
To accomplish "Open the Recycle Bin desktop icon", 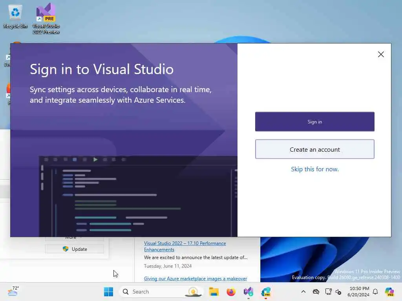I will coord(15,16).
